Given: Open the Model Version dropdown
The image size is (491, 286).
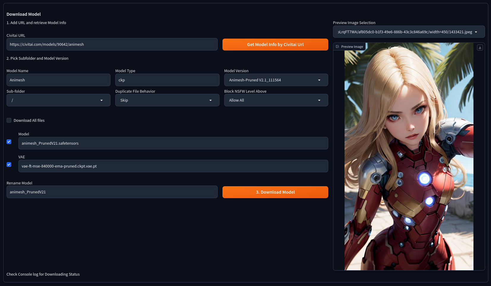Looking at the screenshot, I should coord(276,80).
